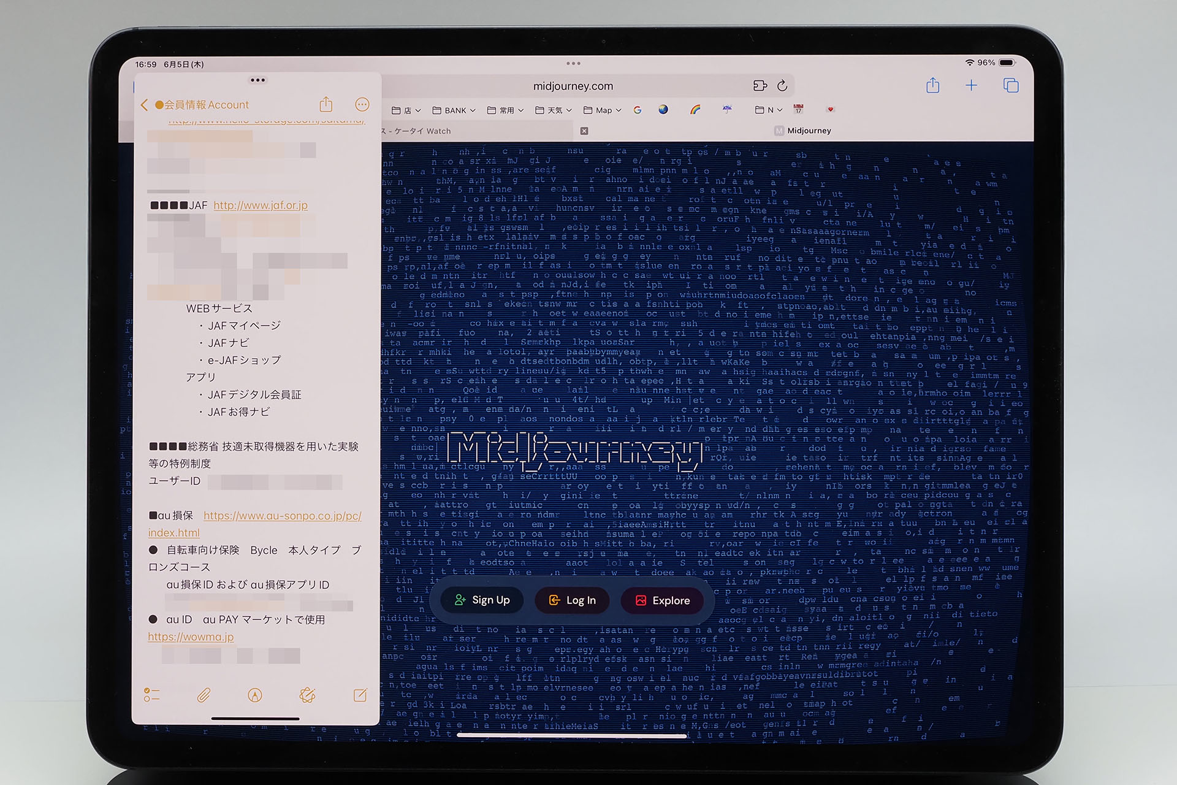Tap the 総務省 技適未取得機器 heading
Viewport: 1177px width, 785px height.
pos(253,455)
